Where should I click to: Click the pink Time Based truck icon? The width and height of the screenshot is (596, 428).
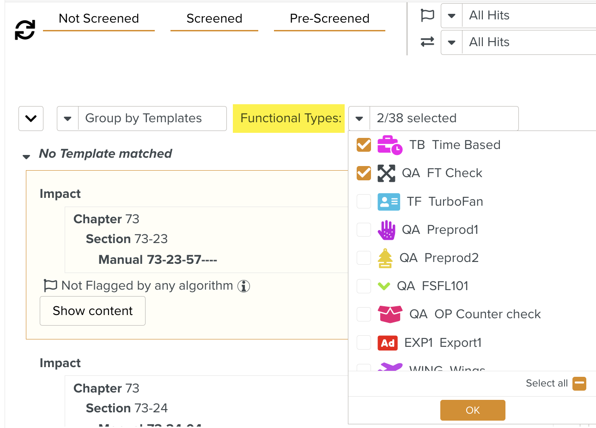pos(389,144)
